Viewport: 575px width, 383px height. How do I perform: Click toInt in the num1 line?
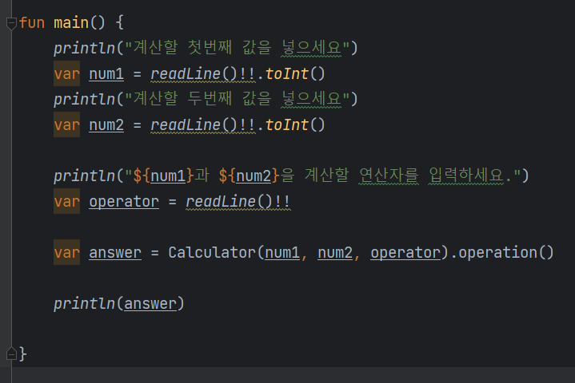click(287, 74)
